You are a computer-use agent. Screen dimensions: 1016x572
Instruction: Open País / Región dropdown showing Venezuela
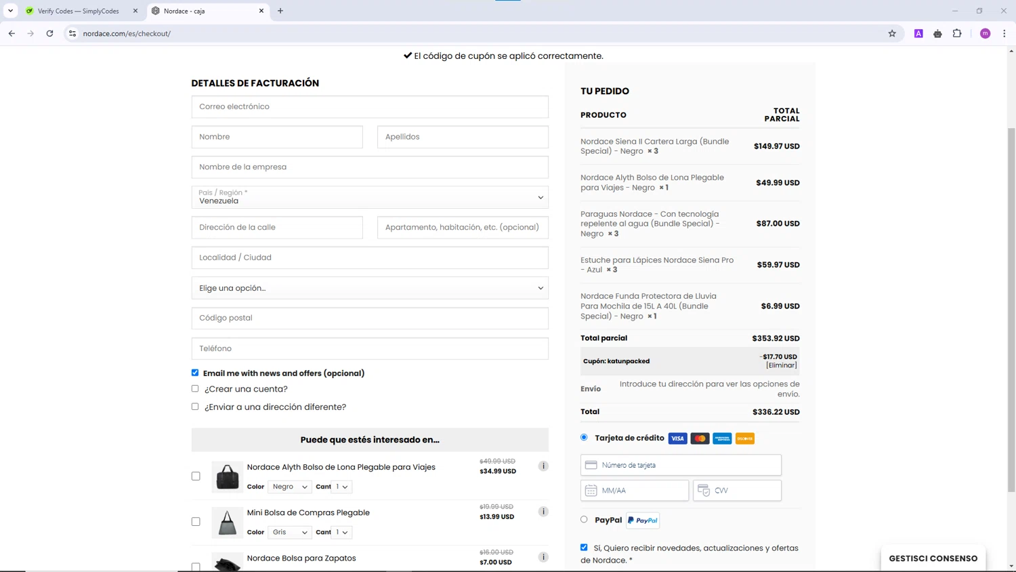click(370, 197)
